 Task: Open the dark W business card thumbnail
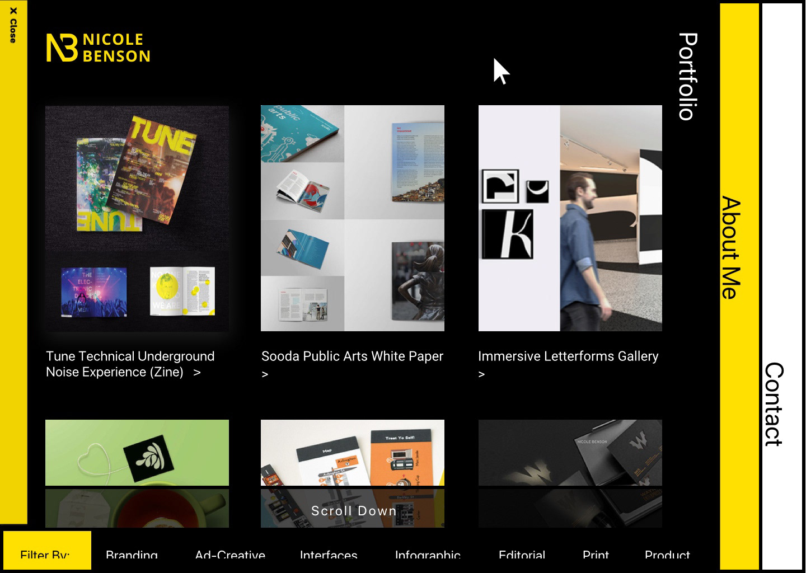tap(570, 473)
